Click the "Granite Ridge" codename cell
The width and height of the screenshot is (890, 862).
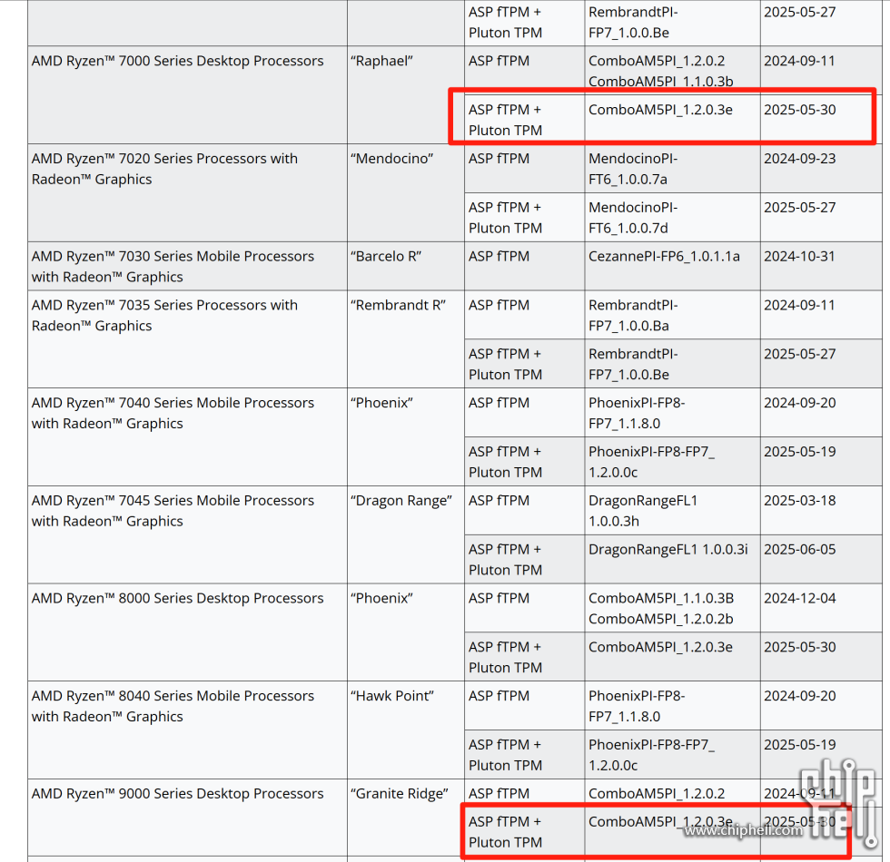pos(406,818)
